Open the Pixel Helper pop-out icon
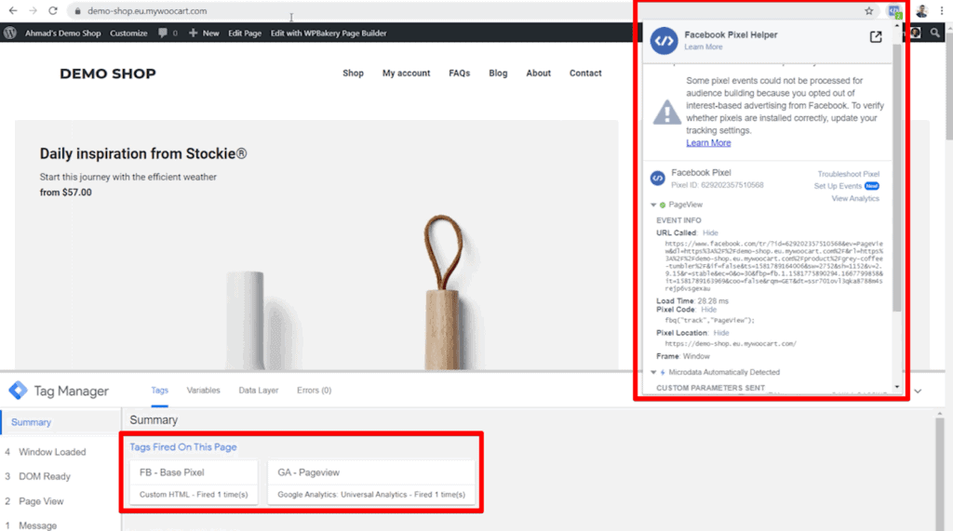The width and height of the screenshot is (953, 531). [875, 37]
